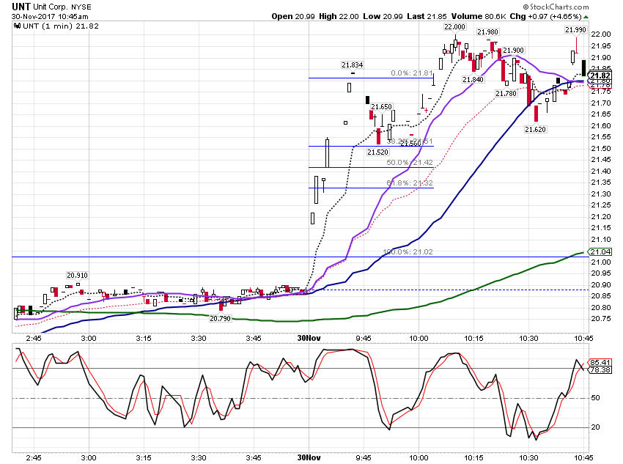Click the Chg +0.97 (+4.65%) readout

point(546,17)
